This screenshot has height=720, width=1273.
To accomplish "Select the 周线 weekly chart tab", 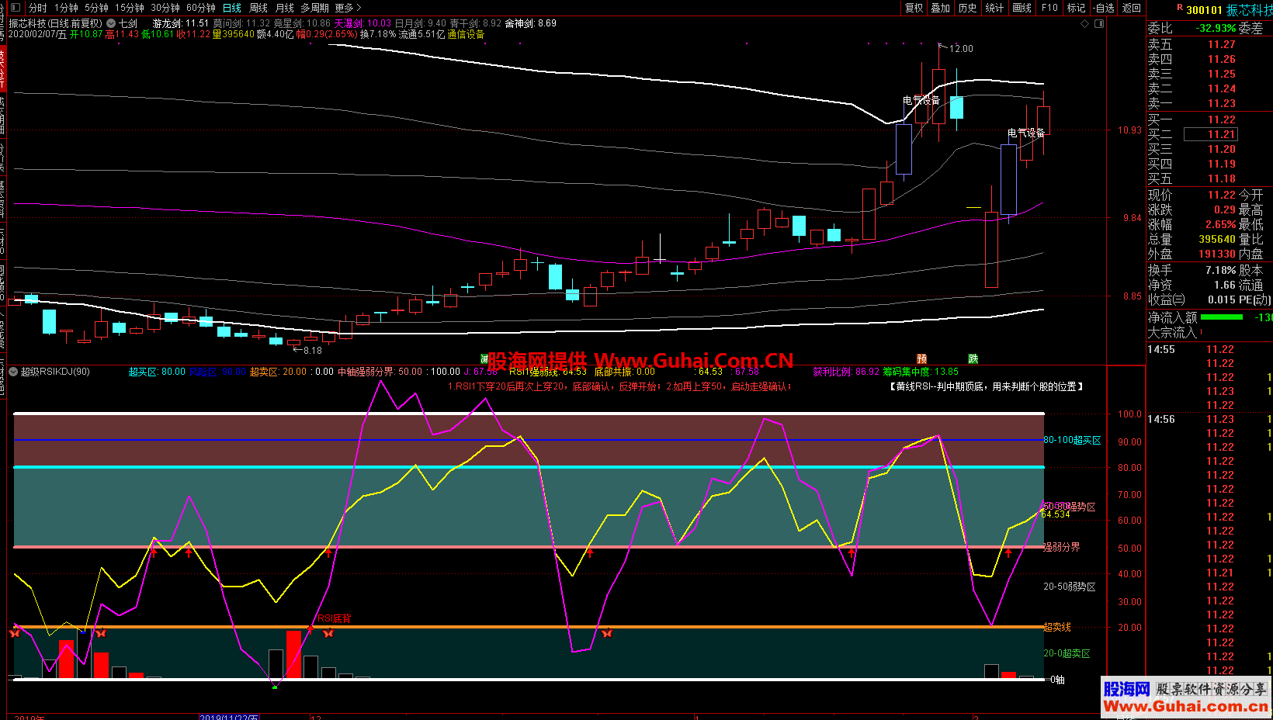I will (x=258, y=8).
